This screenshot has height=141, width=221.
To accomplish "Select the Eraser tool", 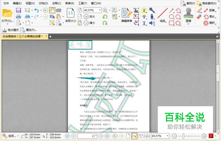I will click(199, 17).
